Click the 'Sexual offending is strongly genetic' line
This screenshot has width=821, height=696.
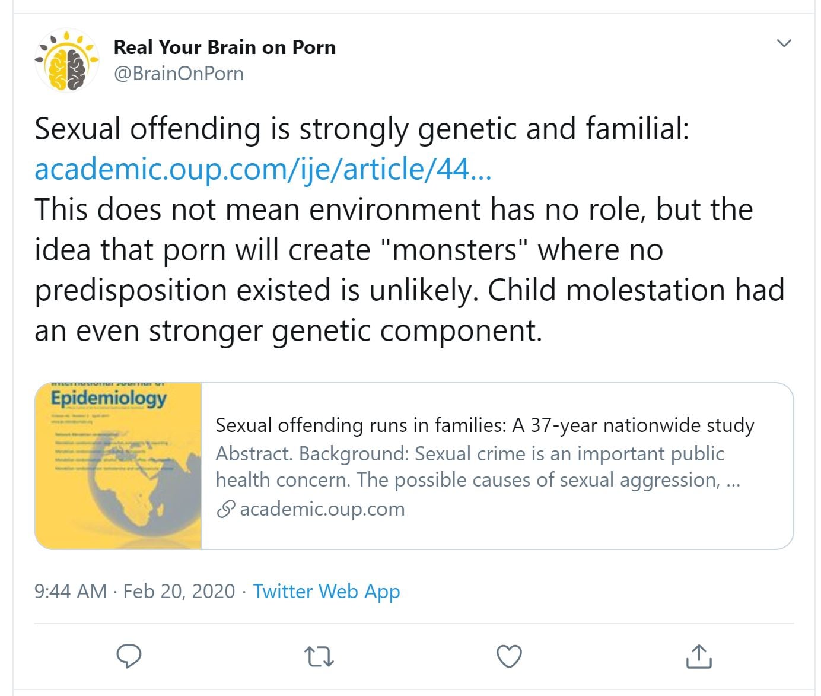tap(361, 129)
